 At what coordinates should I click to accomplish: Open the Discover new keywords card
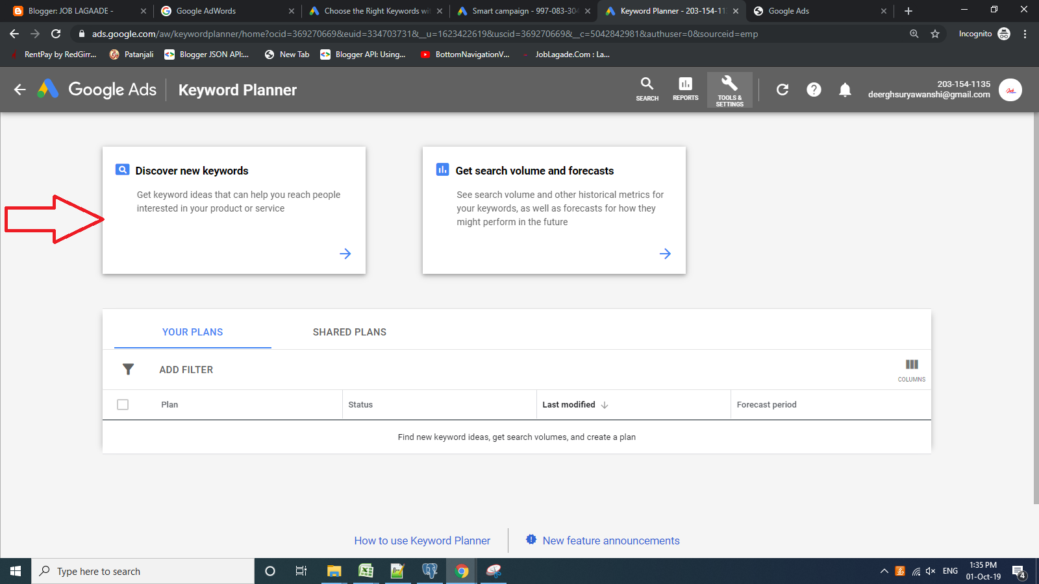click(x=234, y=210)
